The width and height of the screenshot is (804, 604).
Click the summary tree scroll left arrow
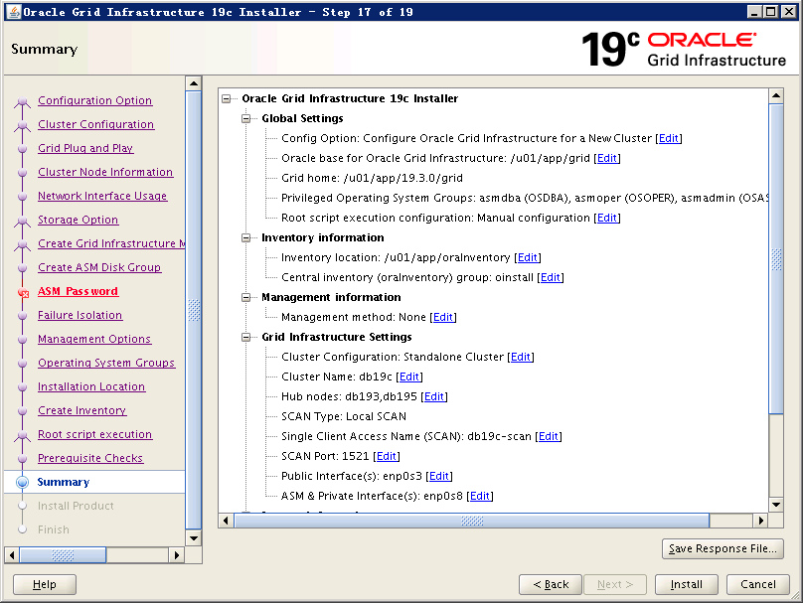pyautogui.click(x=226, y=521)
